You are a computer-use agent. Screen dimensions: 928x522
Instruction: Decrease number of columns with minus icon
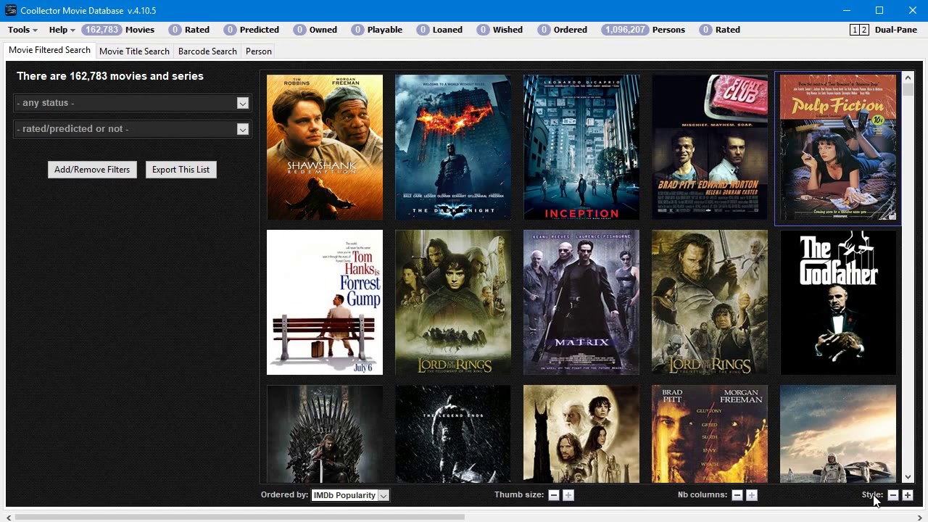tap(737, 495)
